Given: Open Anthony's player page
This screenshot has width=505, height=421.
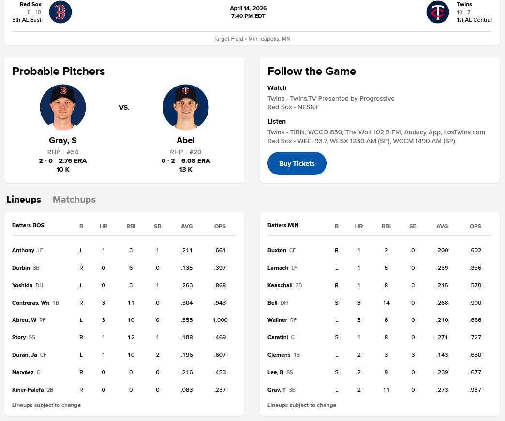Looking at the screenshot, I should [x=23, y=250].
